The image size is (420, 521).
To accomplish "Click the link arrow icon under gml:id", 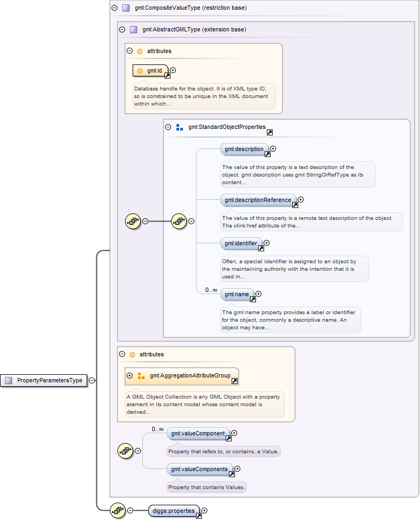I will click(167, 76).
